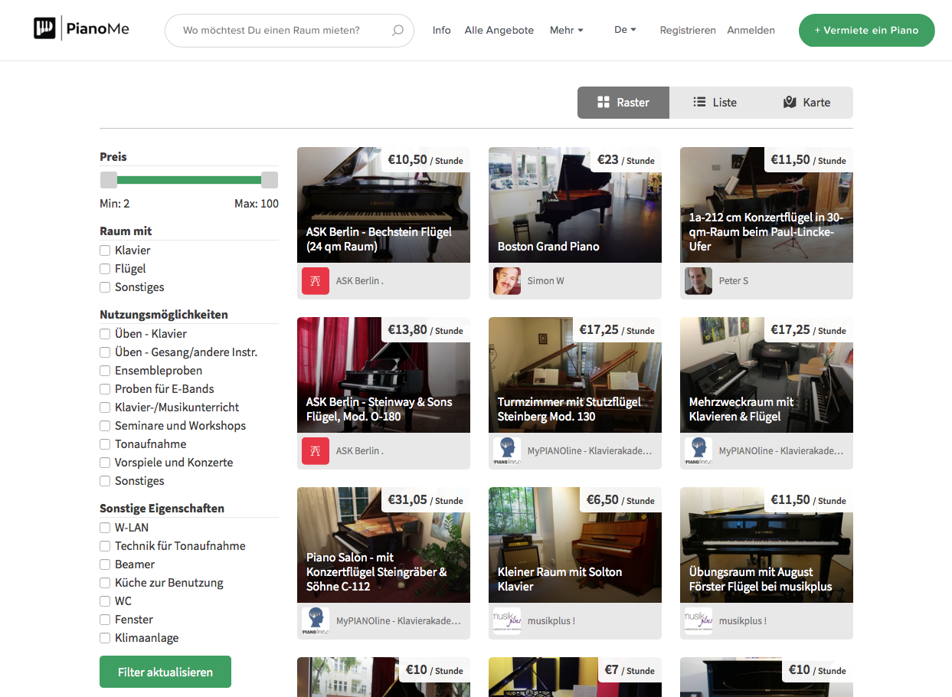Click the green price range track

pos(189,180)
